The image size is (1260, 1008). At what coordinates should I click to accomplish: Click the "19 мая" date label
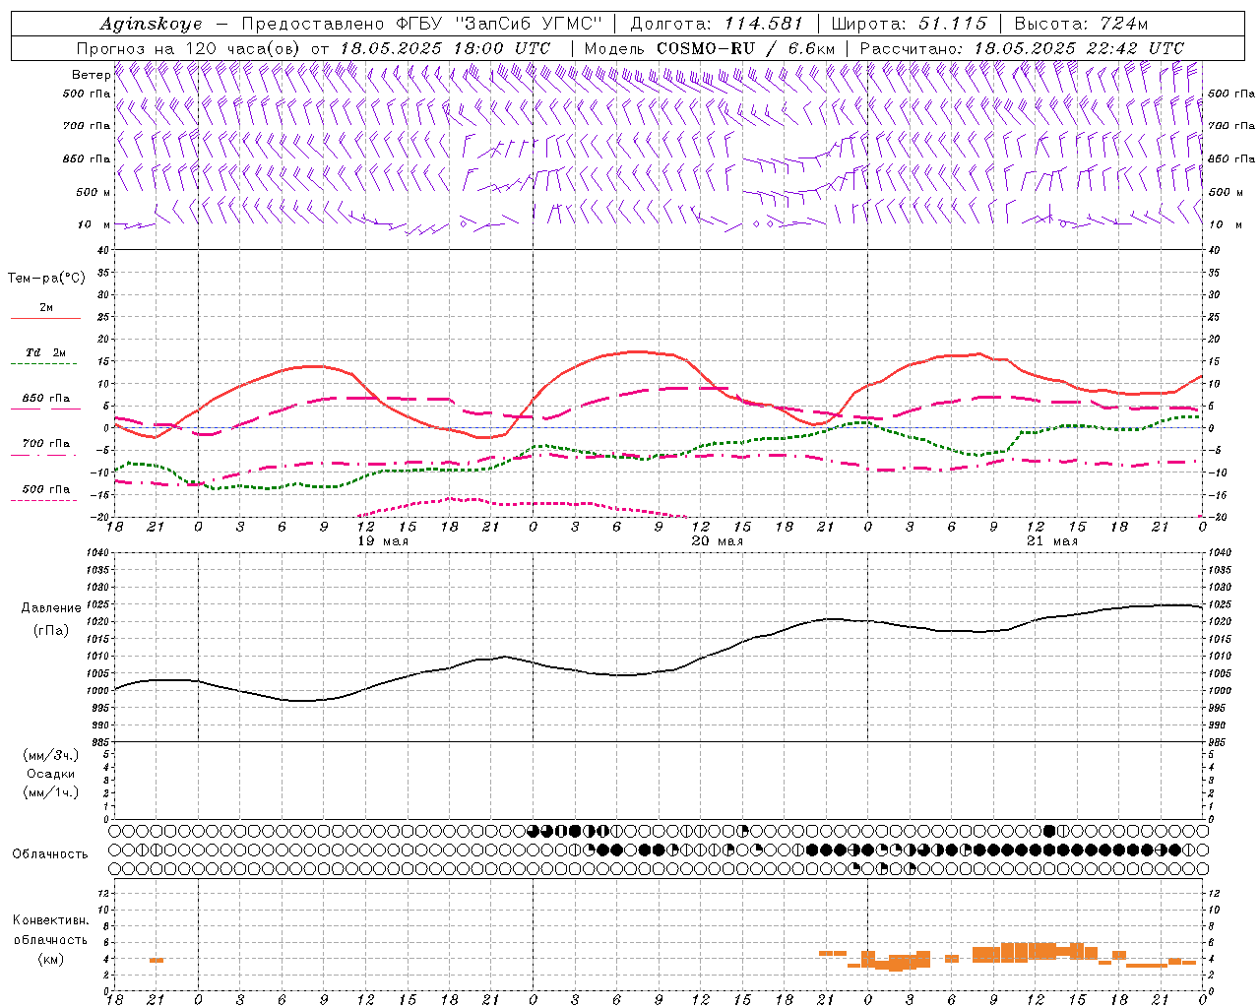click(383, 541)
